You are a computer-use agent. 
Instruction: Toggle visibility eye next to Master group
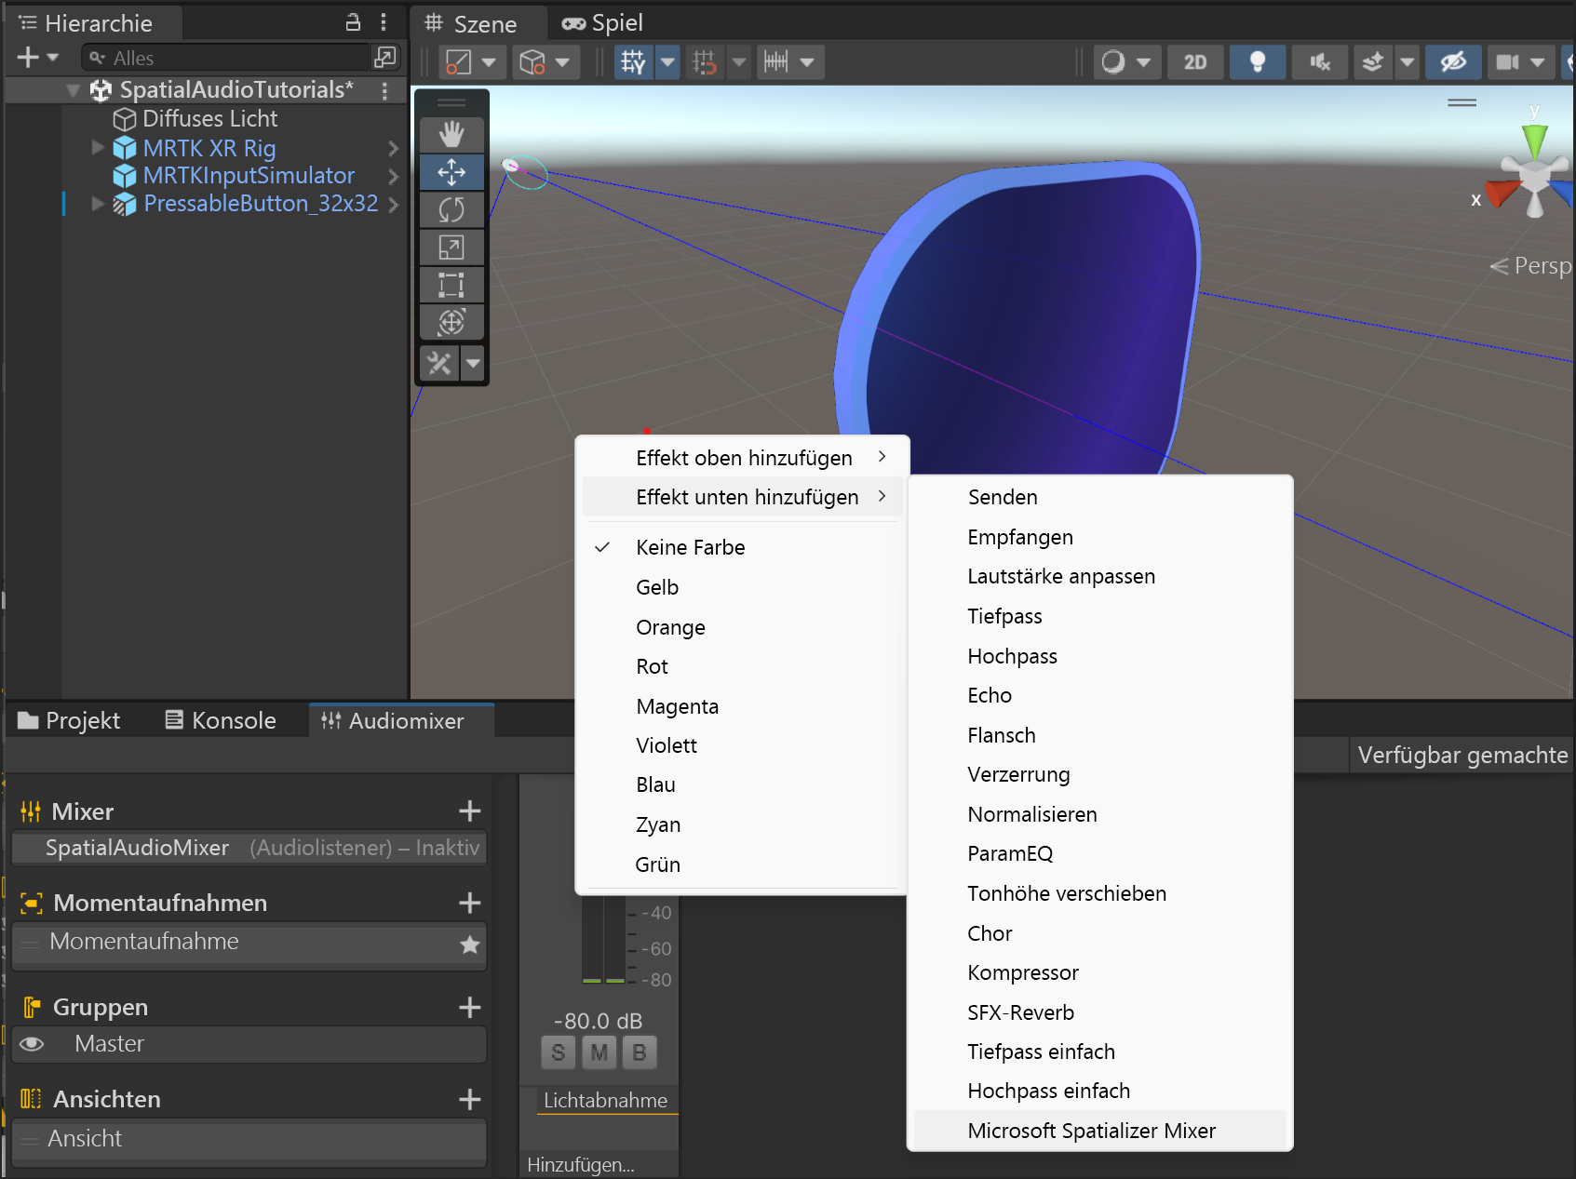click(33, 1044)
